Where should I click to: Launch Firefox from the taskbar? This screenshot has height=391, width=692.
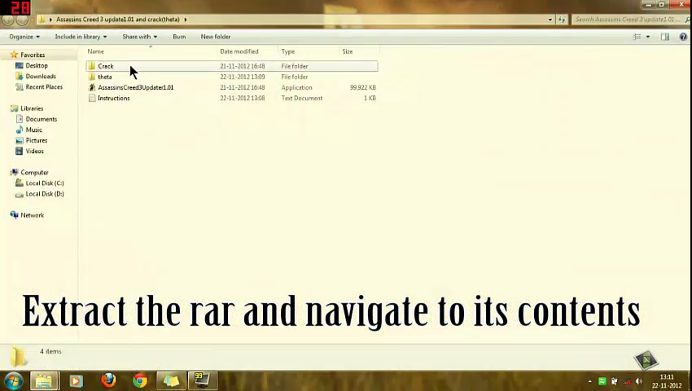pyautogui.click(x=108, y=380)
